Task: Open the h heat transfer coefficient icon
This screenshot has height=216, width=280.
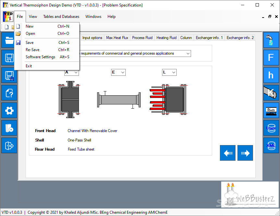Action: point(271,75)
